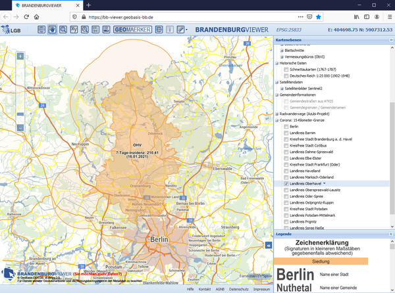
Task: Reload the page in browser
Action: pos(26,17)
